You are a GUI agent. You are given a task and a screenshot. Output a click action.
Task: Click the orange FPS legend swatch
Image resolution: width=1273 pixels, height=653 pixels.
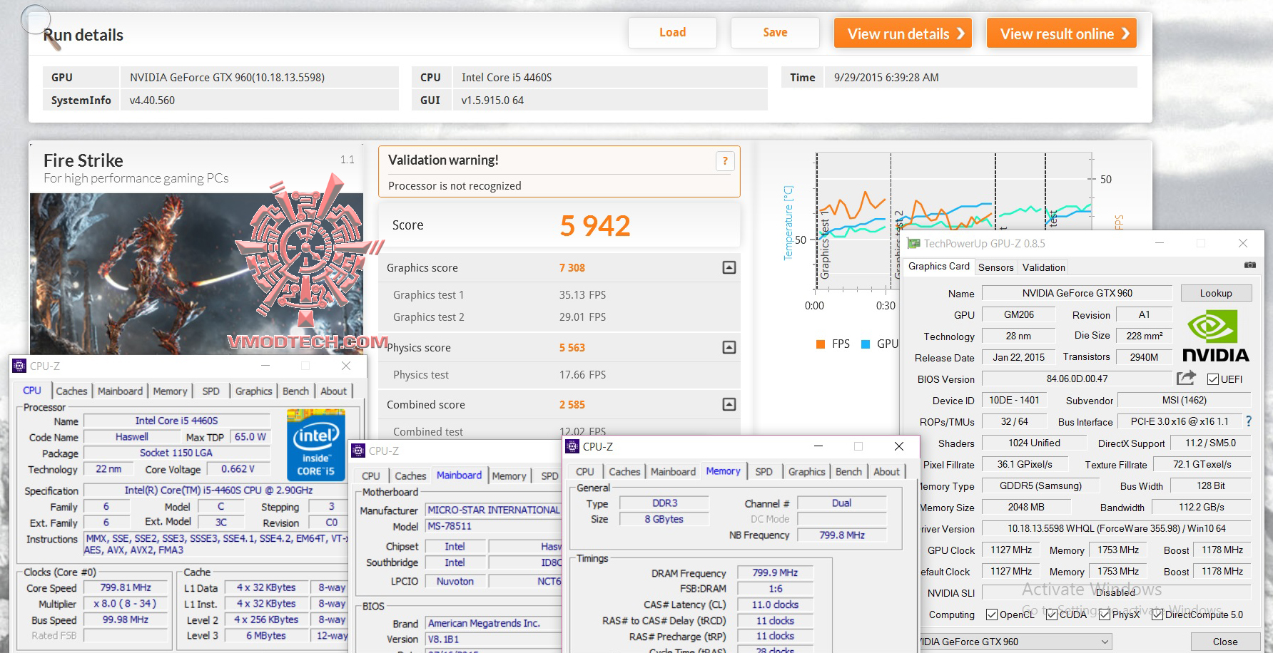[821, 344]
